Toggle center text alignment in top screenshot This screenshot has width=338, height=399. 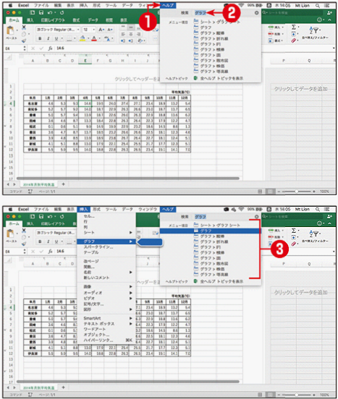[x=131, y=34]
